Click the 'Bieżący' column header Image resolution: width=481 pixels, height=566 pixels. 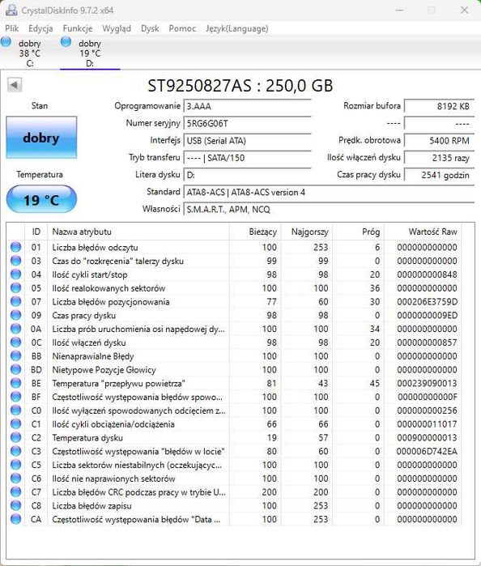pos(255,232)
